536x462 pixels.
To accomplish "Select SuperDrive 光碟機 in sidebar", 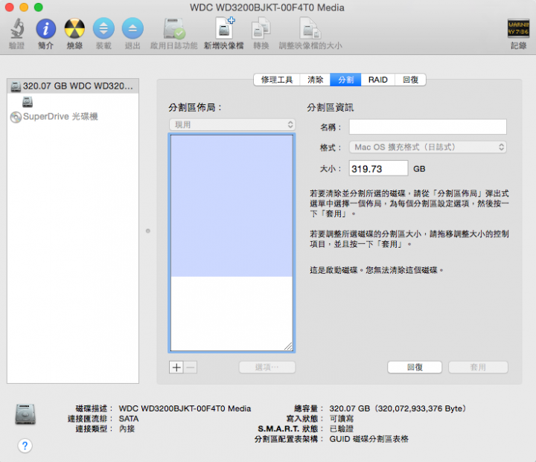I will coord(54,117).
